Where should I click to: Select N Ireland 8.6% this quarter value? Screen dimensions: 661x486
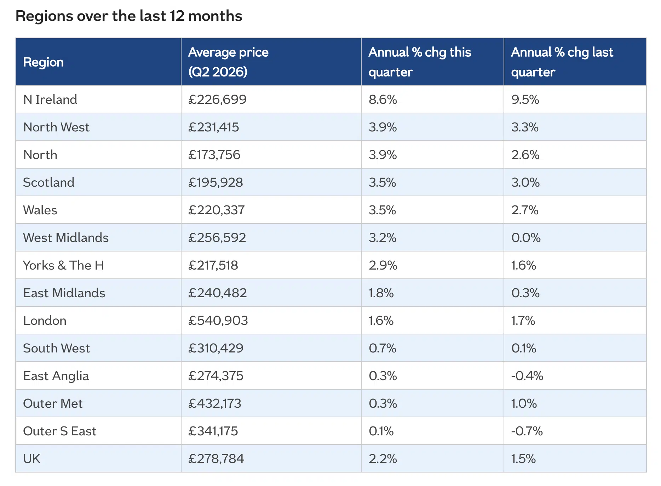point(383,100)
